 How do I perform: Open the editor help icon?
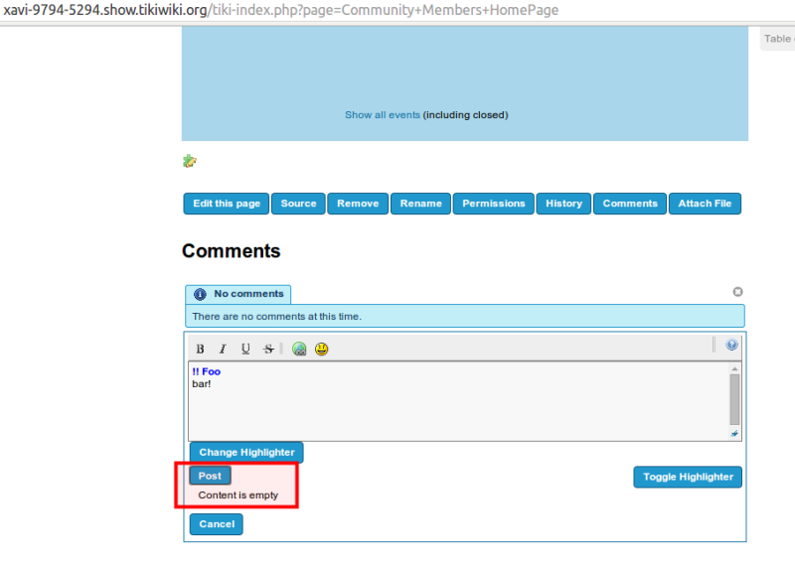click(731, 345)
